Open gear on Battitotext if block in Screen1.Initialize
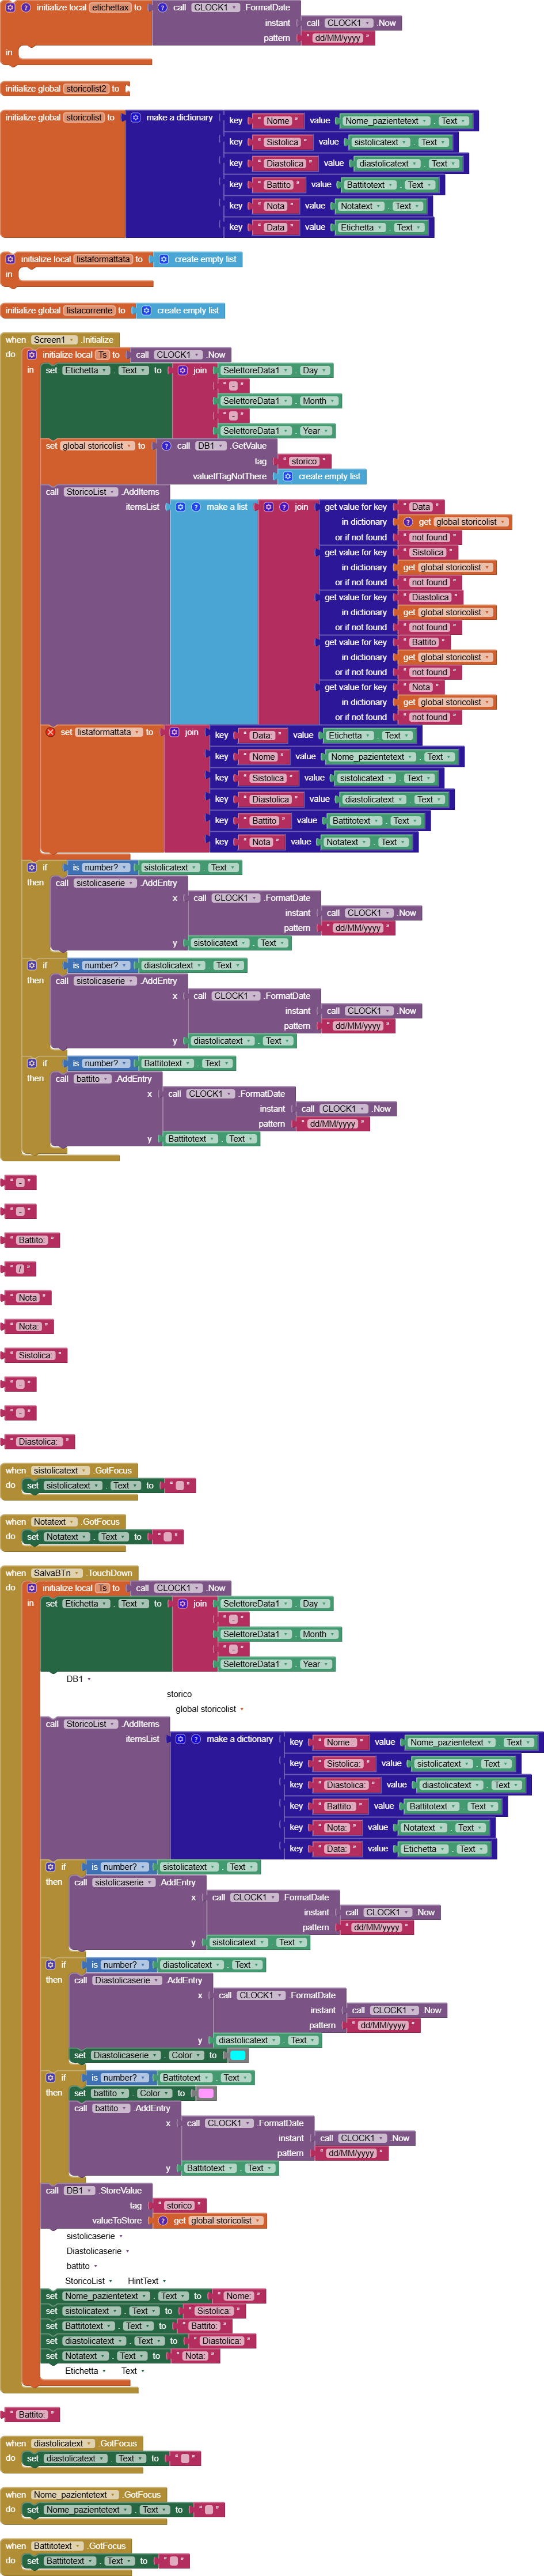The width and height of the screenshot is (544, 2576). click(x=31, y=1063)
